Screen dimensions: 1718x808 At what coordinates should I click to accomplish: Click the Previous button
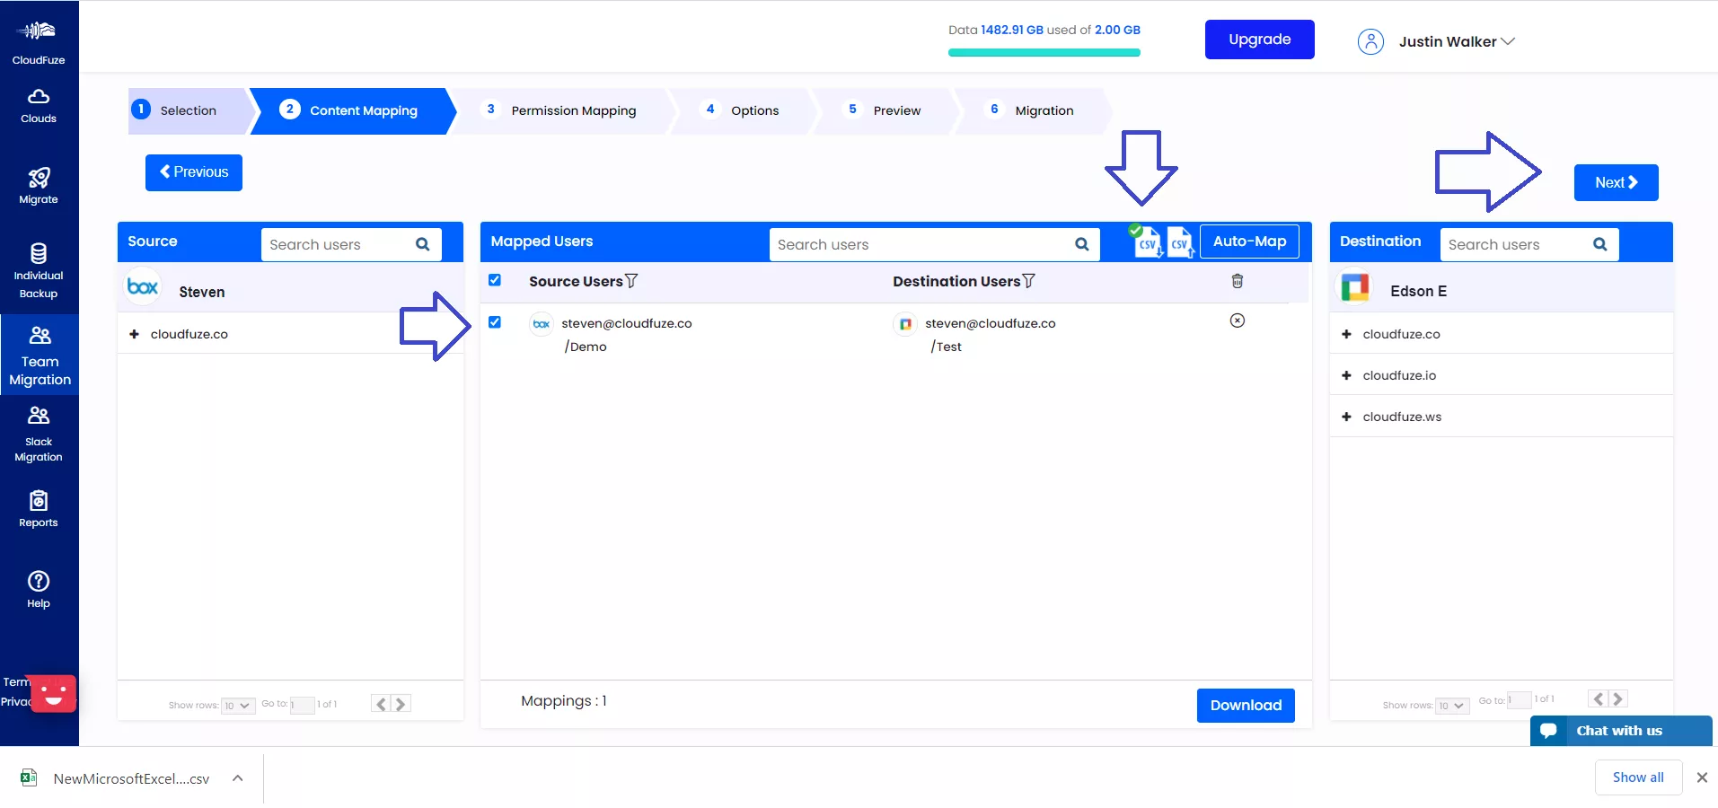click(194, 172)
